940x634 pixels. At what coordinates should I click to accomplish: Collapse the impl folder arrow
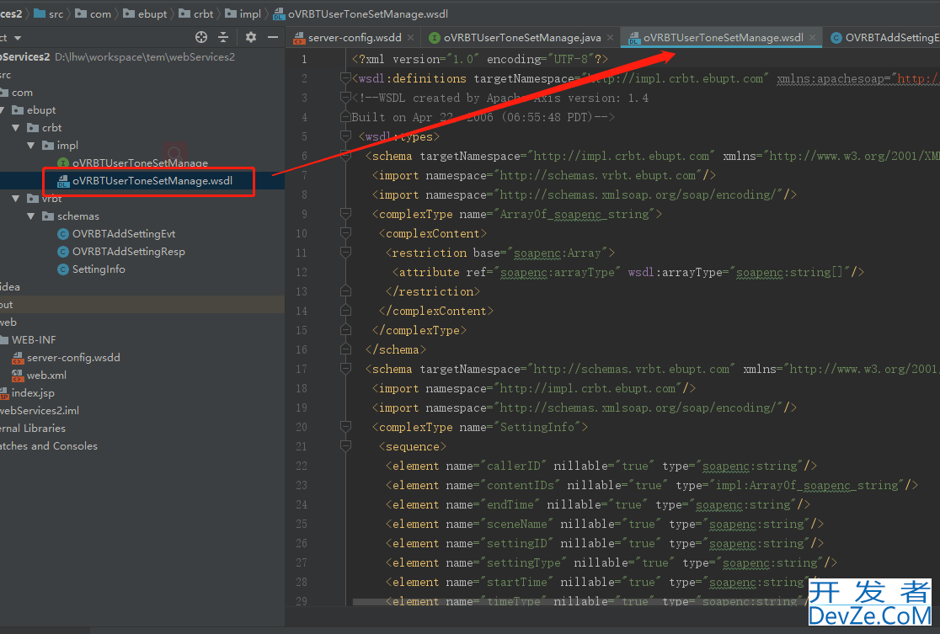click(31, 146)
